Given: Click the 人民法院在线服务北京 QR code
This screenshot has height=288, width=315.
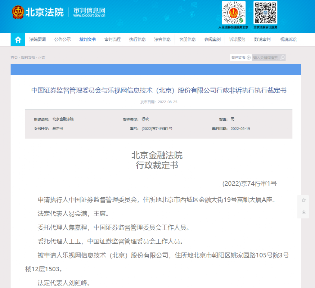Looking at the screenshot, I should [x=233, y=13].
